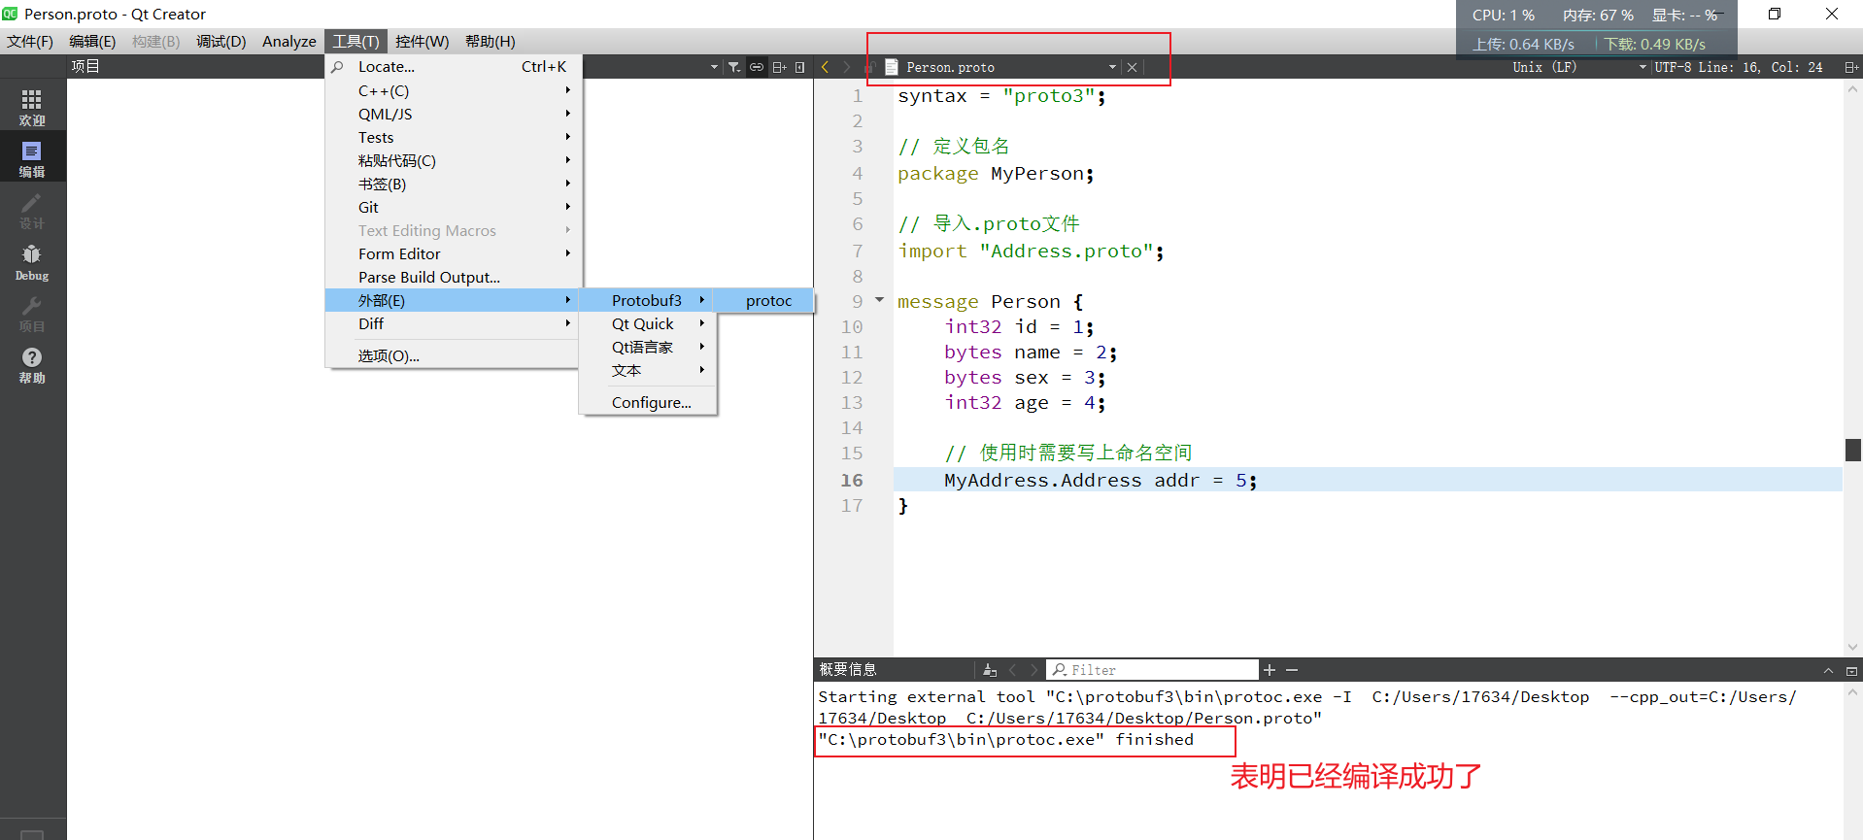The image size is (1863, 840).
Task: Expand the Qt语言家 submenu
Action: point(648,347)
